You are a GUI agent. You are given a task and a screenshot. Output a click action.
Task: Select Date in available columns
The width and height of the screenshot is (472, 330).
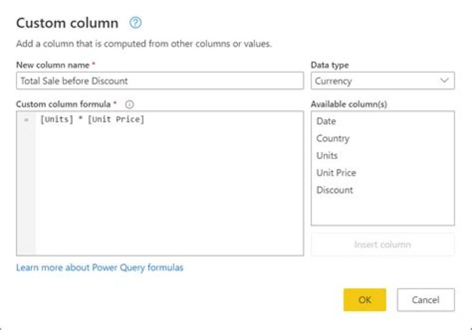click(326, 121)
